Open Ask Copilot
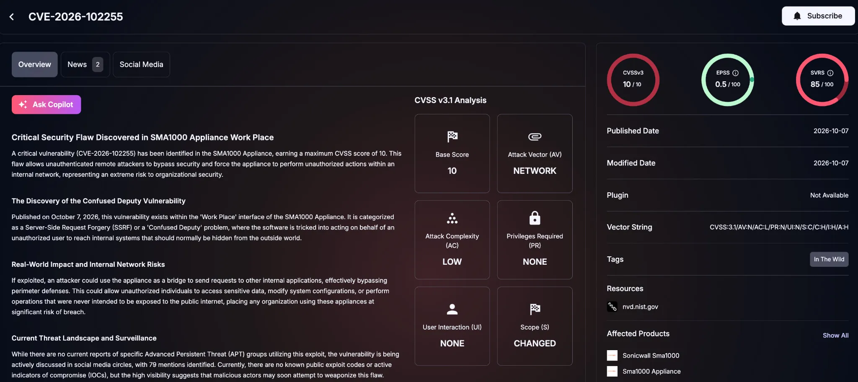This screenshot has height=382, width=858. [46, 104]
